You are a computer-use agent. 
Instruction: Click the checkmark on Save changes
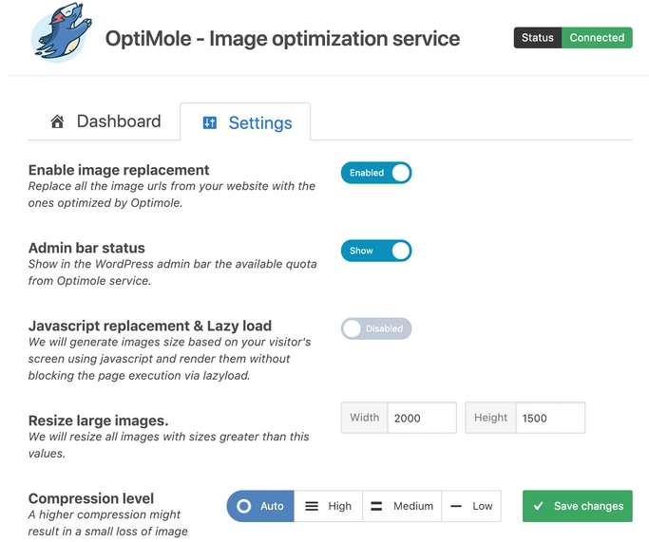[x=538, y=506]
